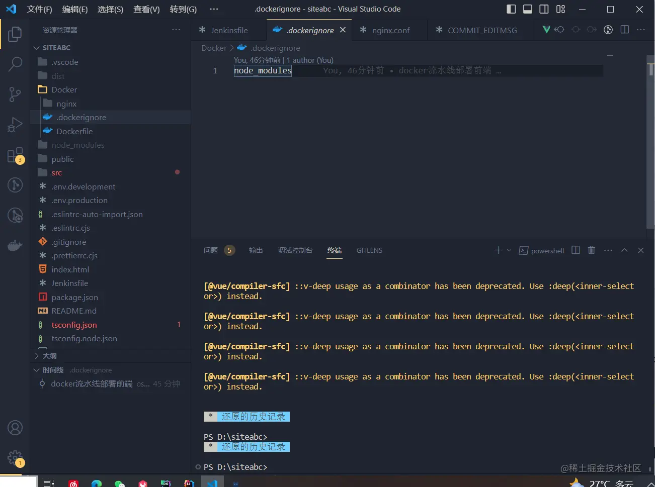Show the GITLENS panel tab
Image resolution: width=655 pixels, height=487 pixels.
[369, 250]
